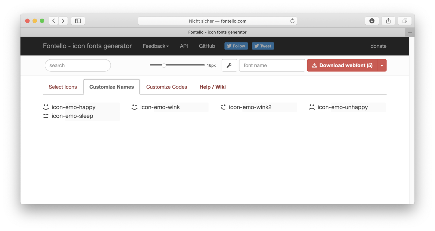Image resolution: width=435 pixels, height=231 pixels.
Task: Click the download arrow in Safari toolbar
Action: coord(372,21)
